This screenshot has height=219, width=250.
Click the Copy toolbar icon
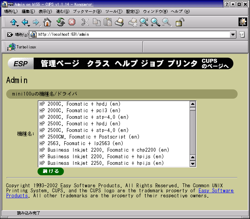click(97, 22)
